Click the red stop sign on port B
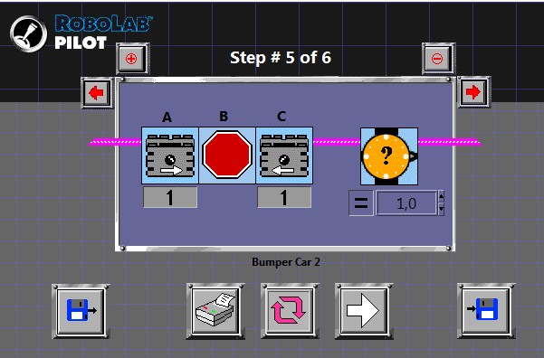 click(227, 155)
